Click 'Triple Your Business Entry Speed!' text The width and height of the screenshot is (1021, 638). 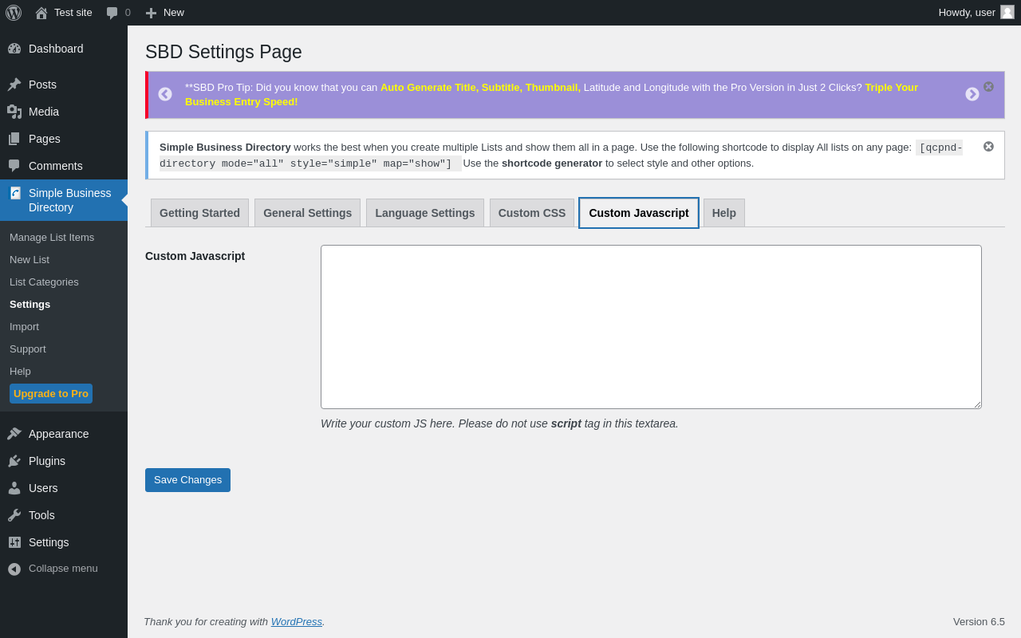tap(551, 94)
